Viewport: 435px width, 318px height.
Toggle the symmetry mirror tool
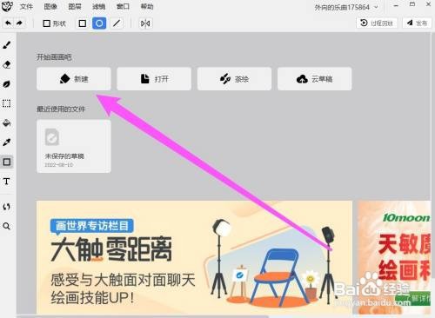[145, 23]
